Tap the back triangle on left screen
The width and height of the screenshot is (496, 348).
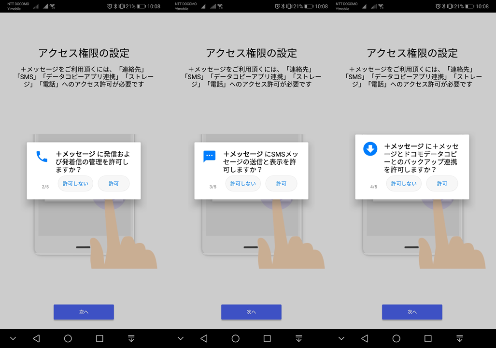tap(36, 338)
